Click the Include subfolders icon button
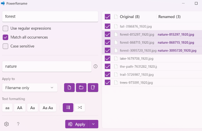This screenshot has height=131, width=202. (x=93, y=88)
